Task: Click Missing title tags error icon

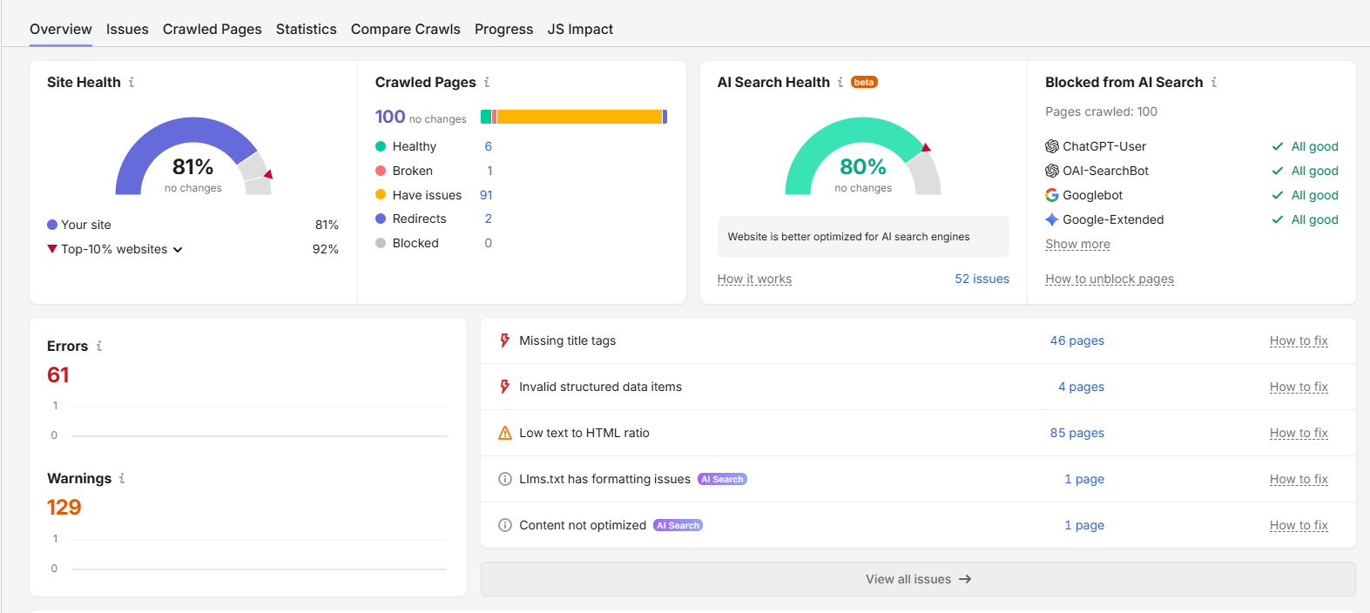Action: [x=504, y=340]
